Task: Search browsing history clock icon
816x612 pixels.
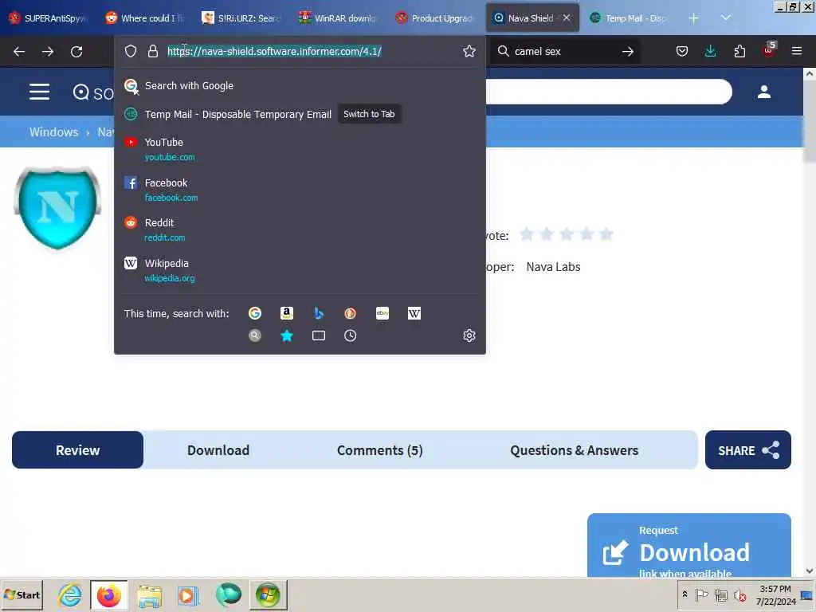Action: (x=351, y=335)
